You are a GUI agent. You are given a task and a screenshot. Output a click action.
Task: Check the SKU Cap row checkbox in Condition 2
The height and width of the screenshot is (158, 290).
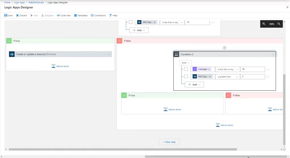pos(186,76)
